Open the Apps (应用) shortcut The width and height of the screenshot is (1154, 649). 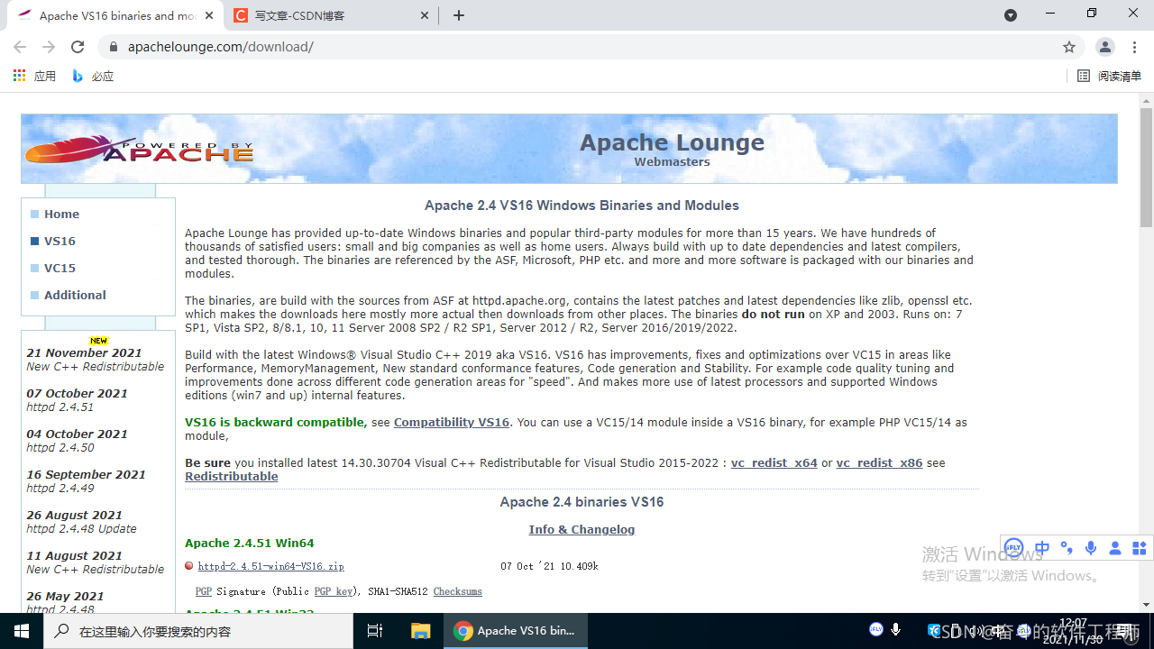pos(34,77)
